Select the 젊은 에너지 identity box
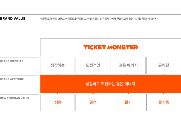Image resolution: width=181 pixels, height=138 pixels. pyautogui.click(x=128, y=65)
